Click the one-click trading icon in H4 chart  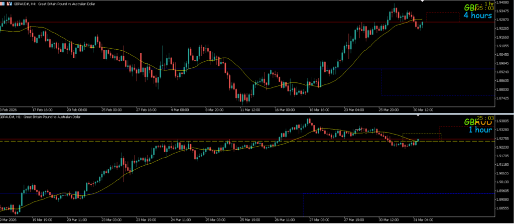tap(9, 3)
